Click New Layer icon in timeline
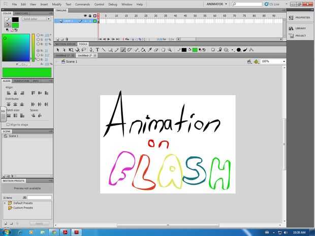The width and height of the screenshot is (315, 236). [58, 39]
